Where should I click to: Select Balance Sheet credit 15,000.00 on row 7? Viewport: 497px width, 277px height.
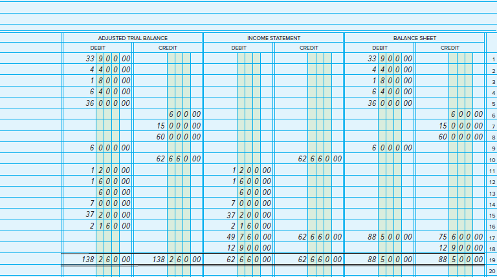pos(459,125)
